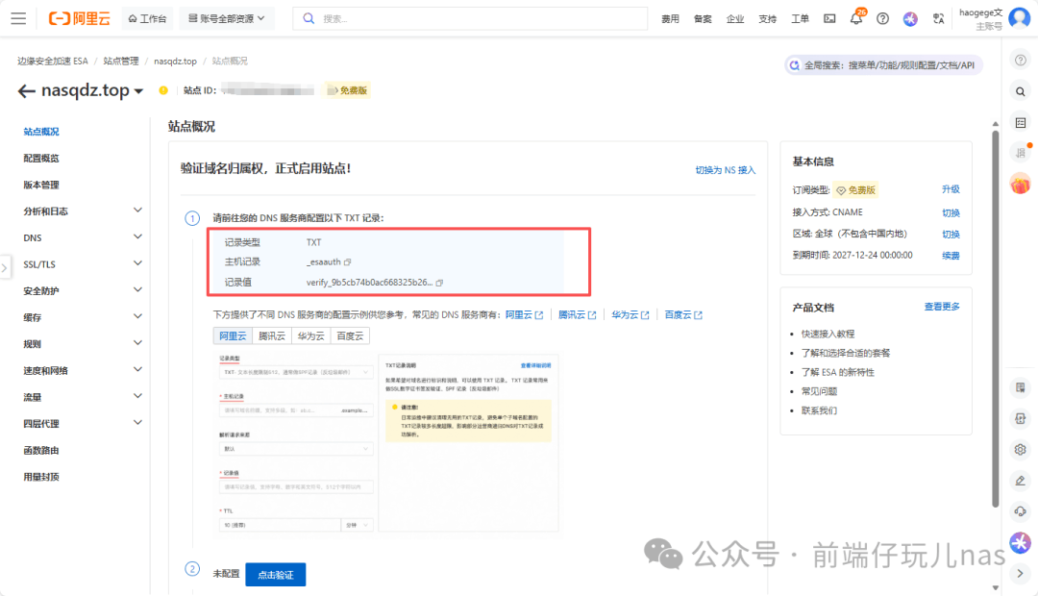Expand the SSL/TLS sidebar section

pyautogui.click(x=137, y=264)
